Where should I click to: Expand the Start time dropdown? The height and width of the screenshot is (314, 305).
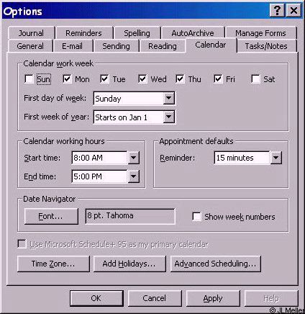133,158
